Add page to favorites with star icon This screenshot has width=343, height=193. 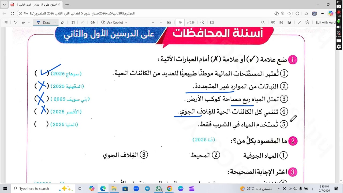tap(289, 13)
